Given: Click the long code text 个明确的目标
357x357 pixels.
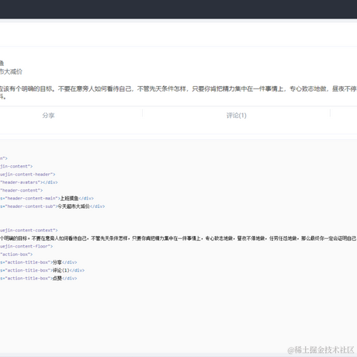Looking at the screenshot, I should tap(178, 238).
